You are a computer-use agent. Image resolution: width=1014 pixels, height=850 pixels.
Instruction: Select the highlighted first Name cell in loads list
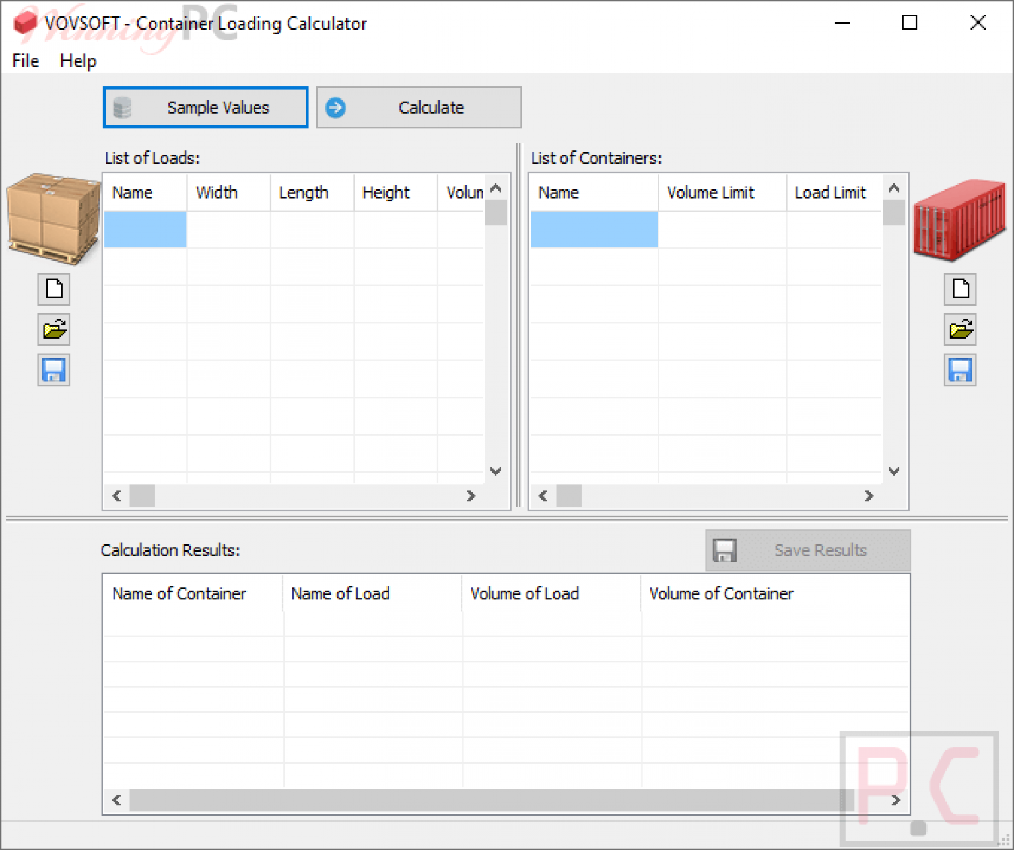(145, 230)
